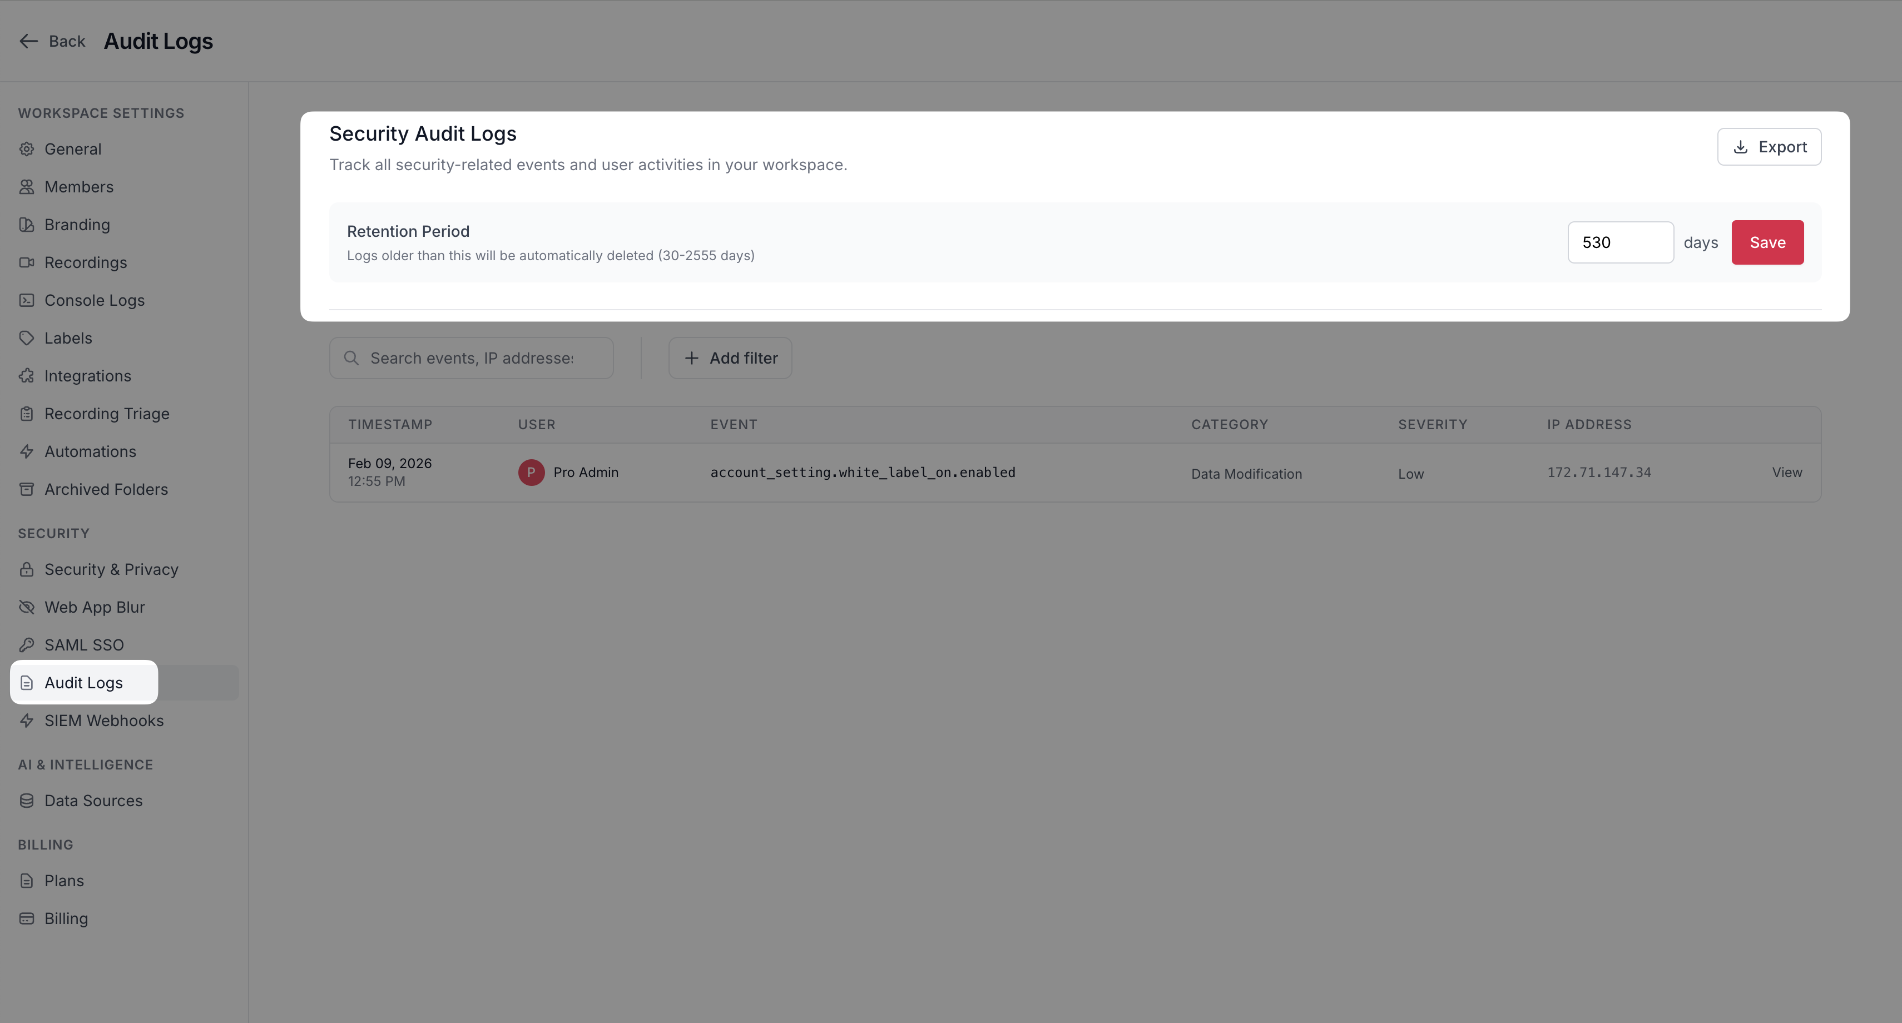
Task: View the white_label_on event details
Action: point(1786,473)
